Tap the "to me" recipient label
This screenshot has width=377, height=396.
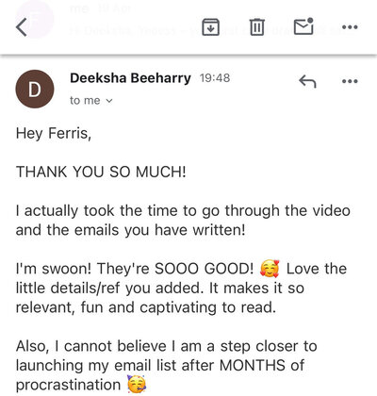coord(85,101)
